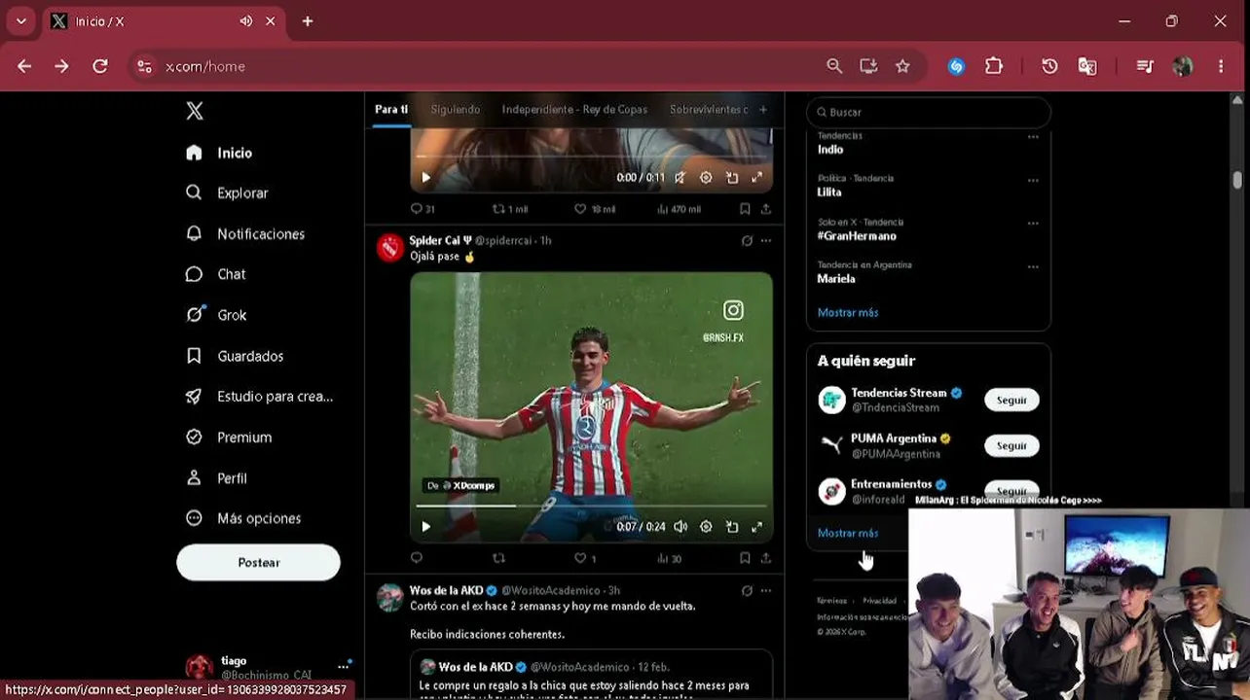Enter fullscreen on the Spider Cai video
This screenshot has height=700, width=1250.
(756, 527)
